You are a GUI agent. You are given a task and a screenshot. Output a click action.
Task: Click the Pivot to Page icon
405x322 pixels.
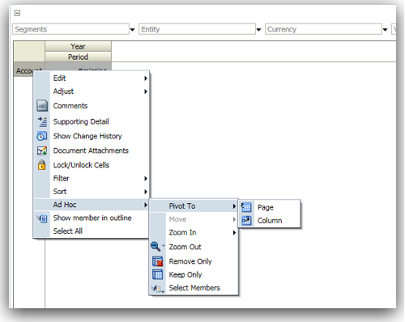pos(246,207)
